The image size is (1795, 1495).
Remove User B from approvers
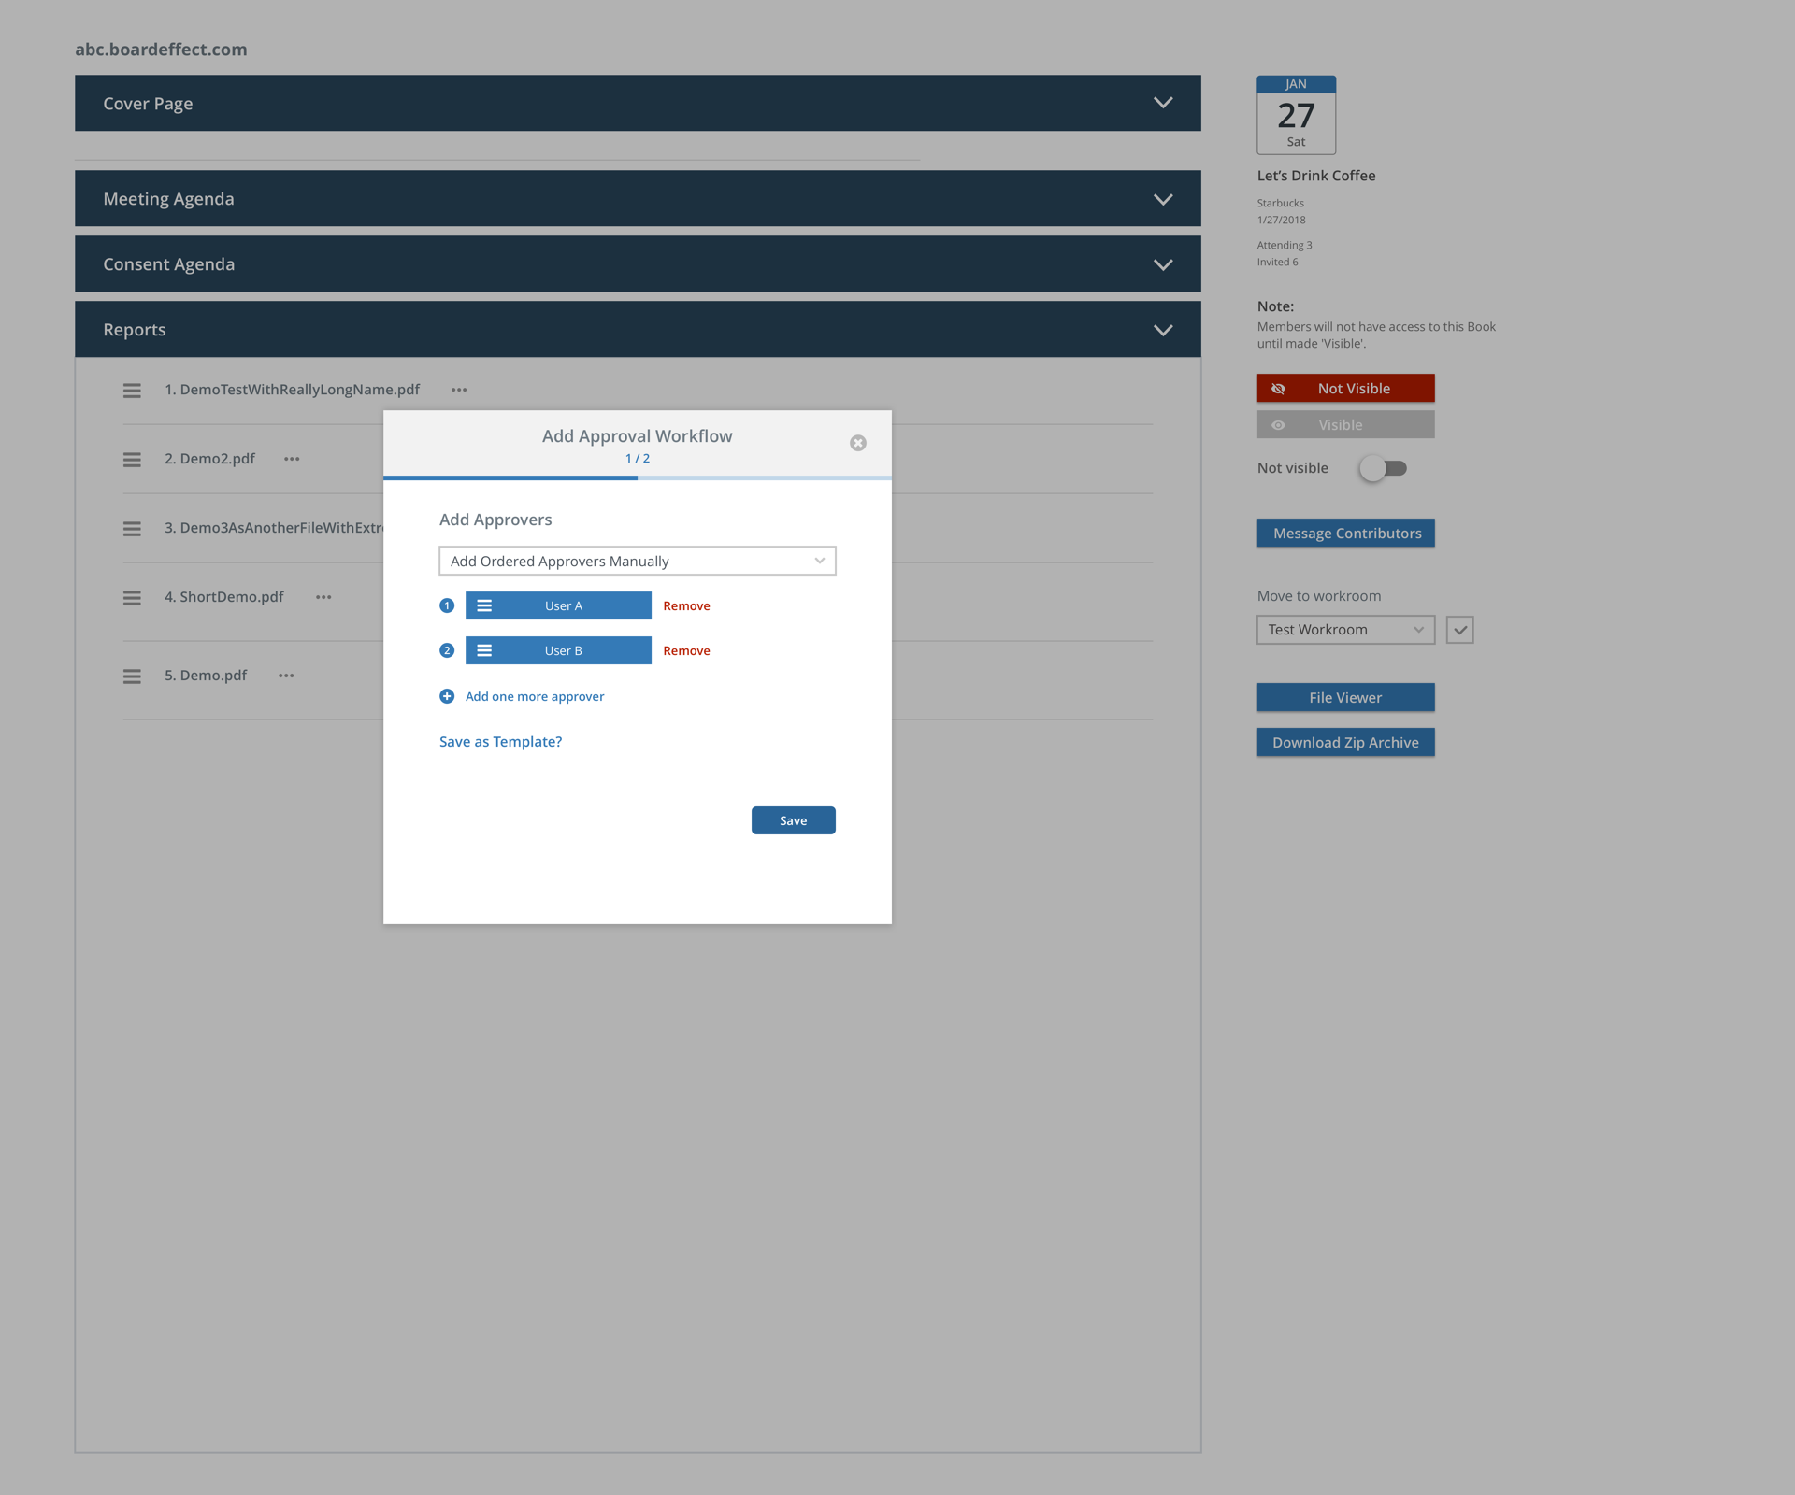click(x=686, y=650)
